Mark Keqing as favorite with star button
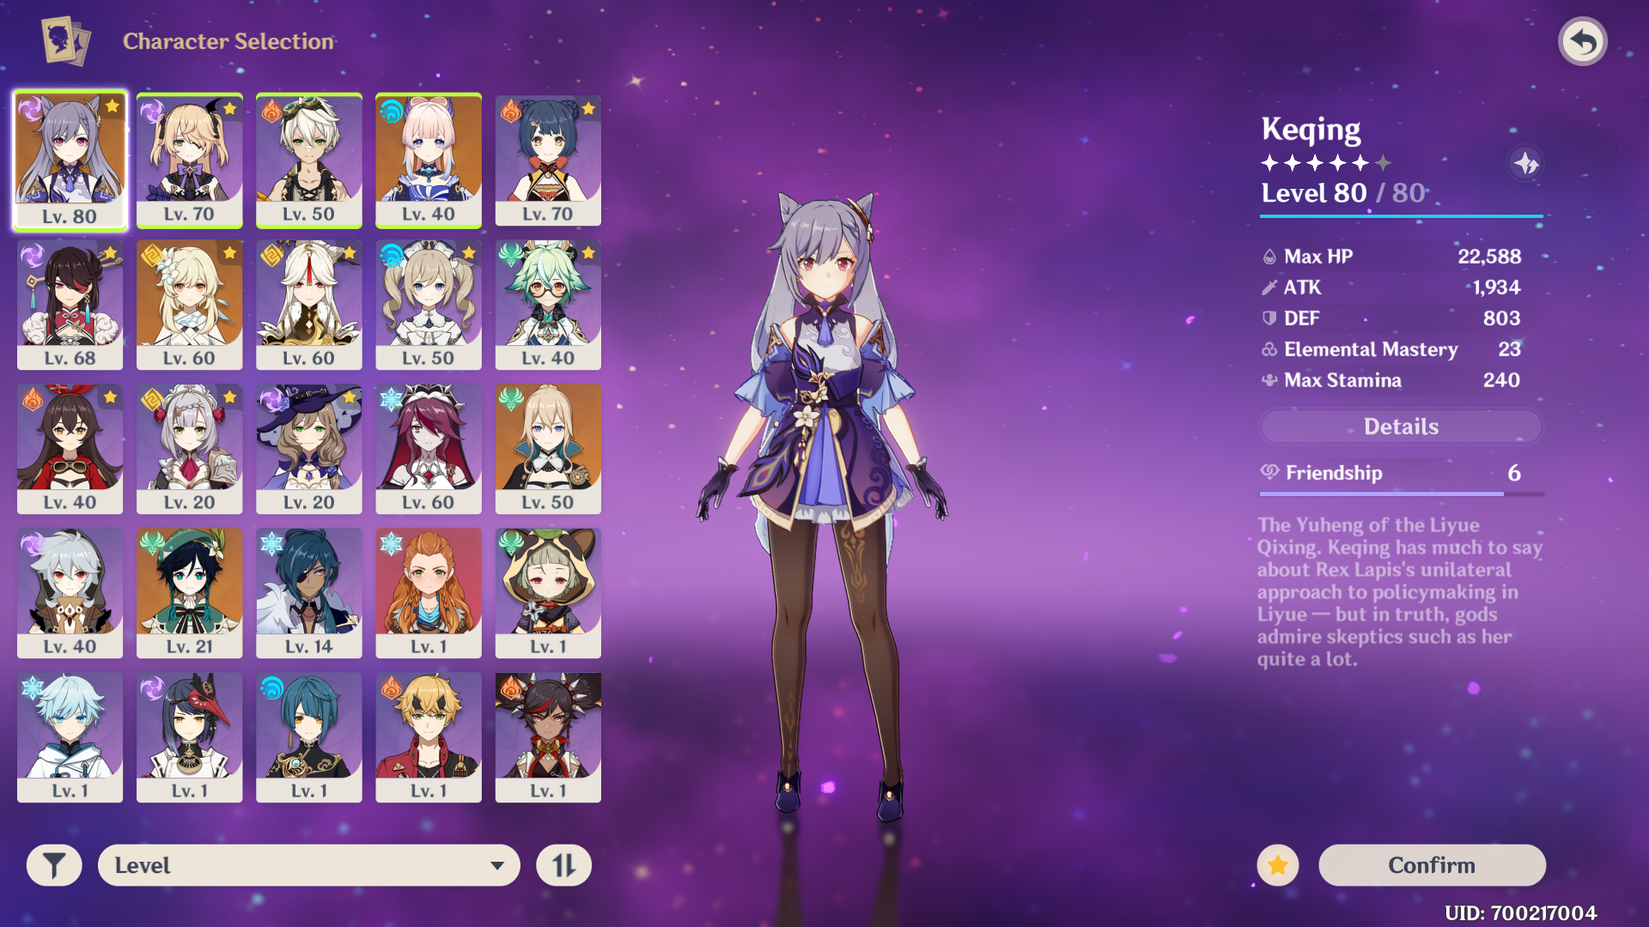Viewport: 1649px width, 927px height. [1278, 865]
